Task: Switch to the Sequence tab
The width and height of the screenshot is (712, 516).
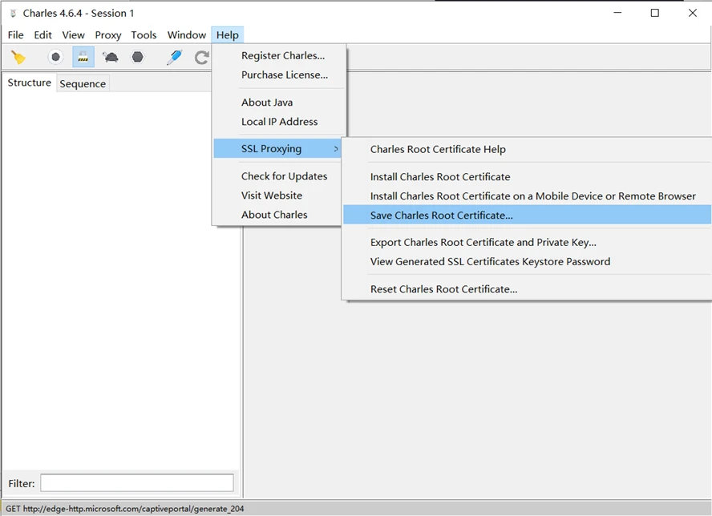Action: tap(83, 83)
